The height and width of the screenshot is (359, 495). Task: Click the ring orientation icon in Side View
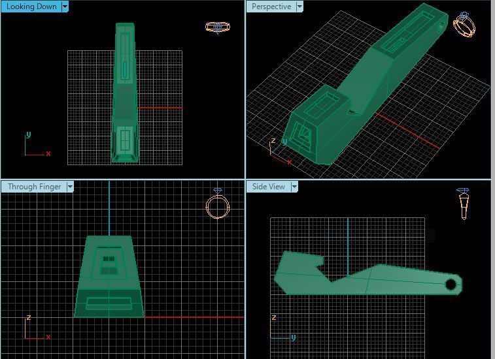tap(463, 204)
